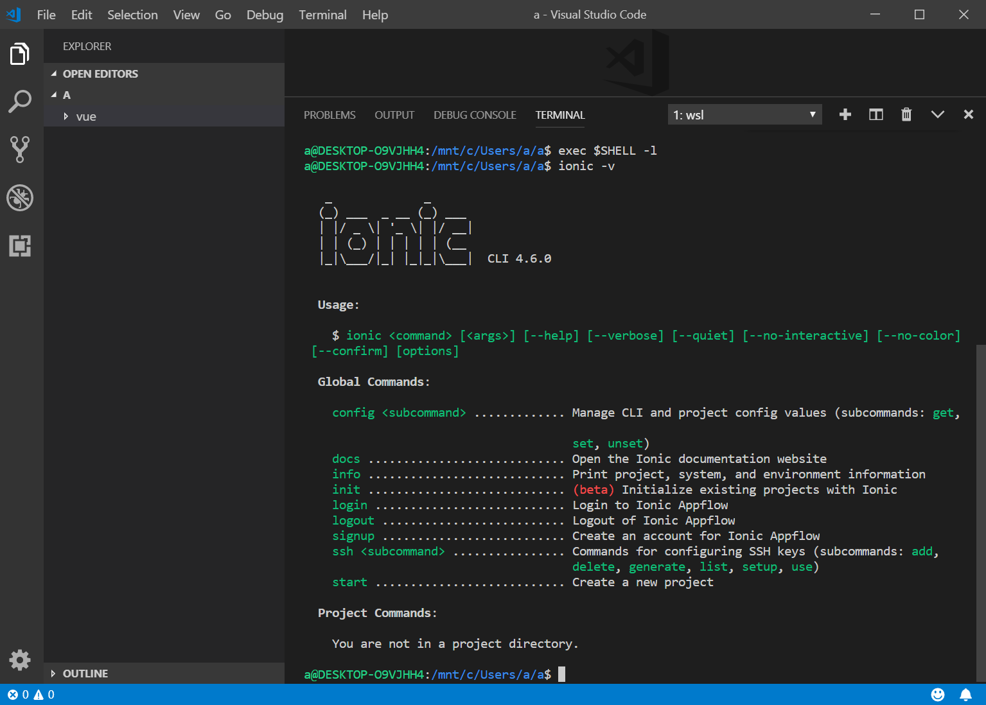Open the Explorer view in activity bar

pos(20,54)
